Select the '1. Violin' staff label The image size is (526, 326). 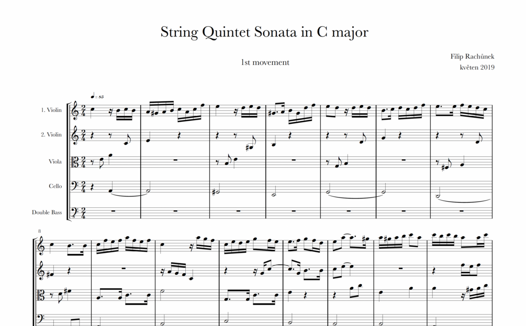pyautogui.click(x=51, y=110)
